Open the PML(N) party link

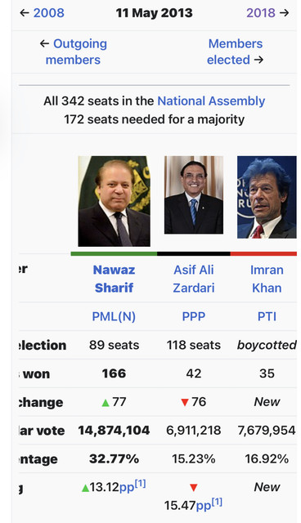pyautogui.click(x=114, y=316)
